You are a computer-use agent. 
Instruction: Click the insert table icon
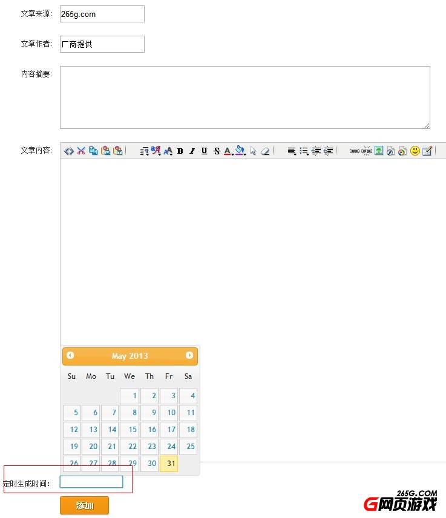coord(427,151)
